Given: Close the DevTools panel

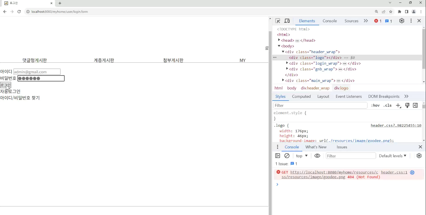Looking at the screenshot, I should (419, 21).
